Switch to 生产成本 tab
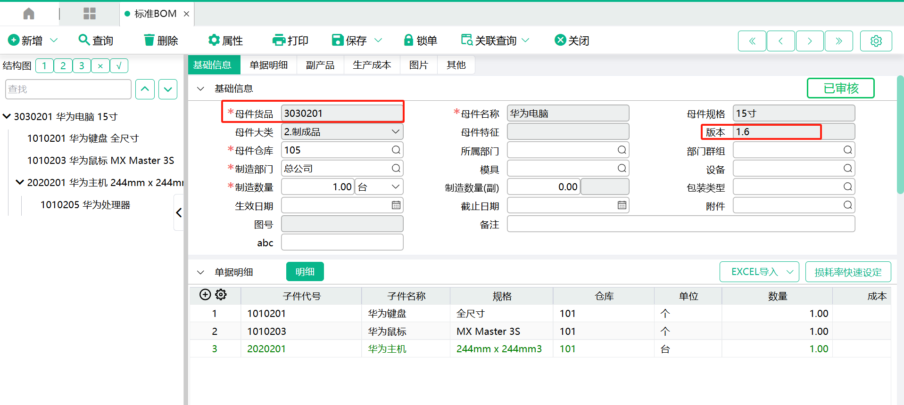Image resolution: width=904 pixels, height=405 pixels. tap(372, 65)
